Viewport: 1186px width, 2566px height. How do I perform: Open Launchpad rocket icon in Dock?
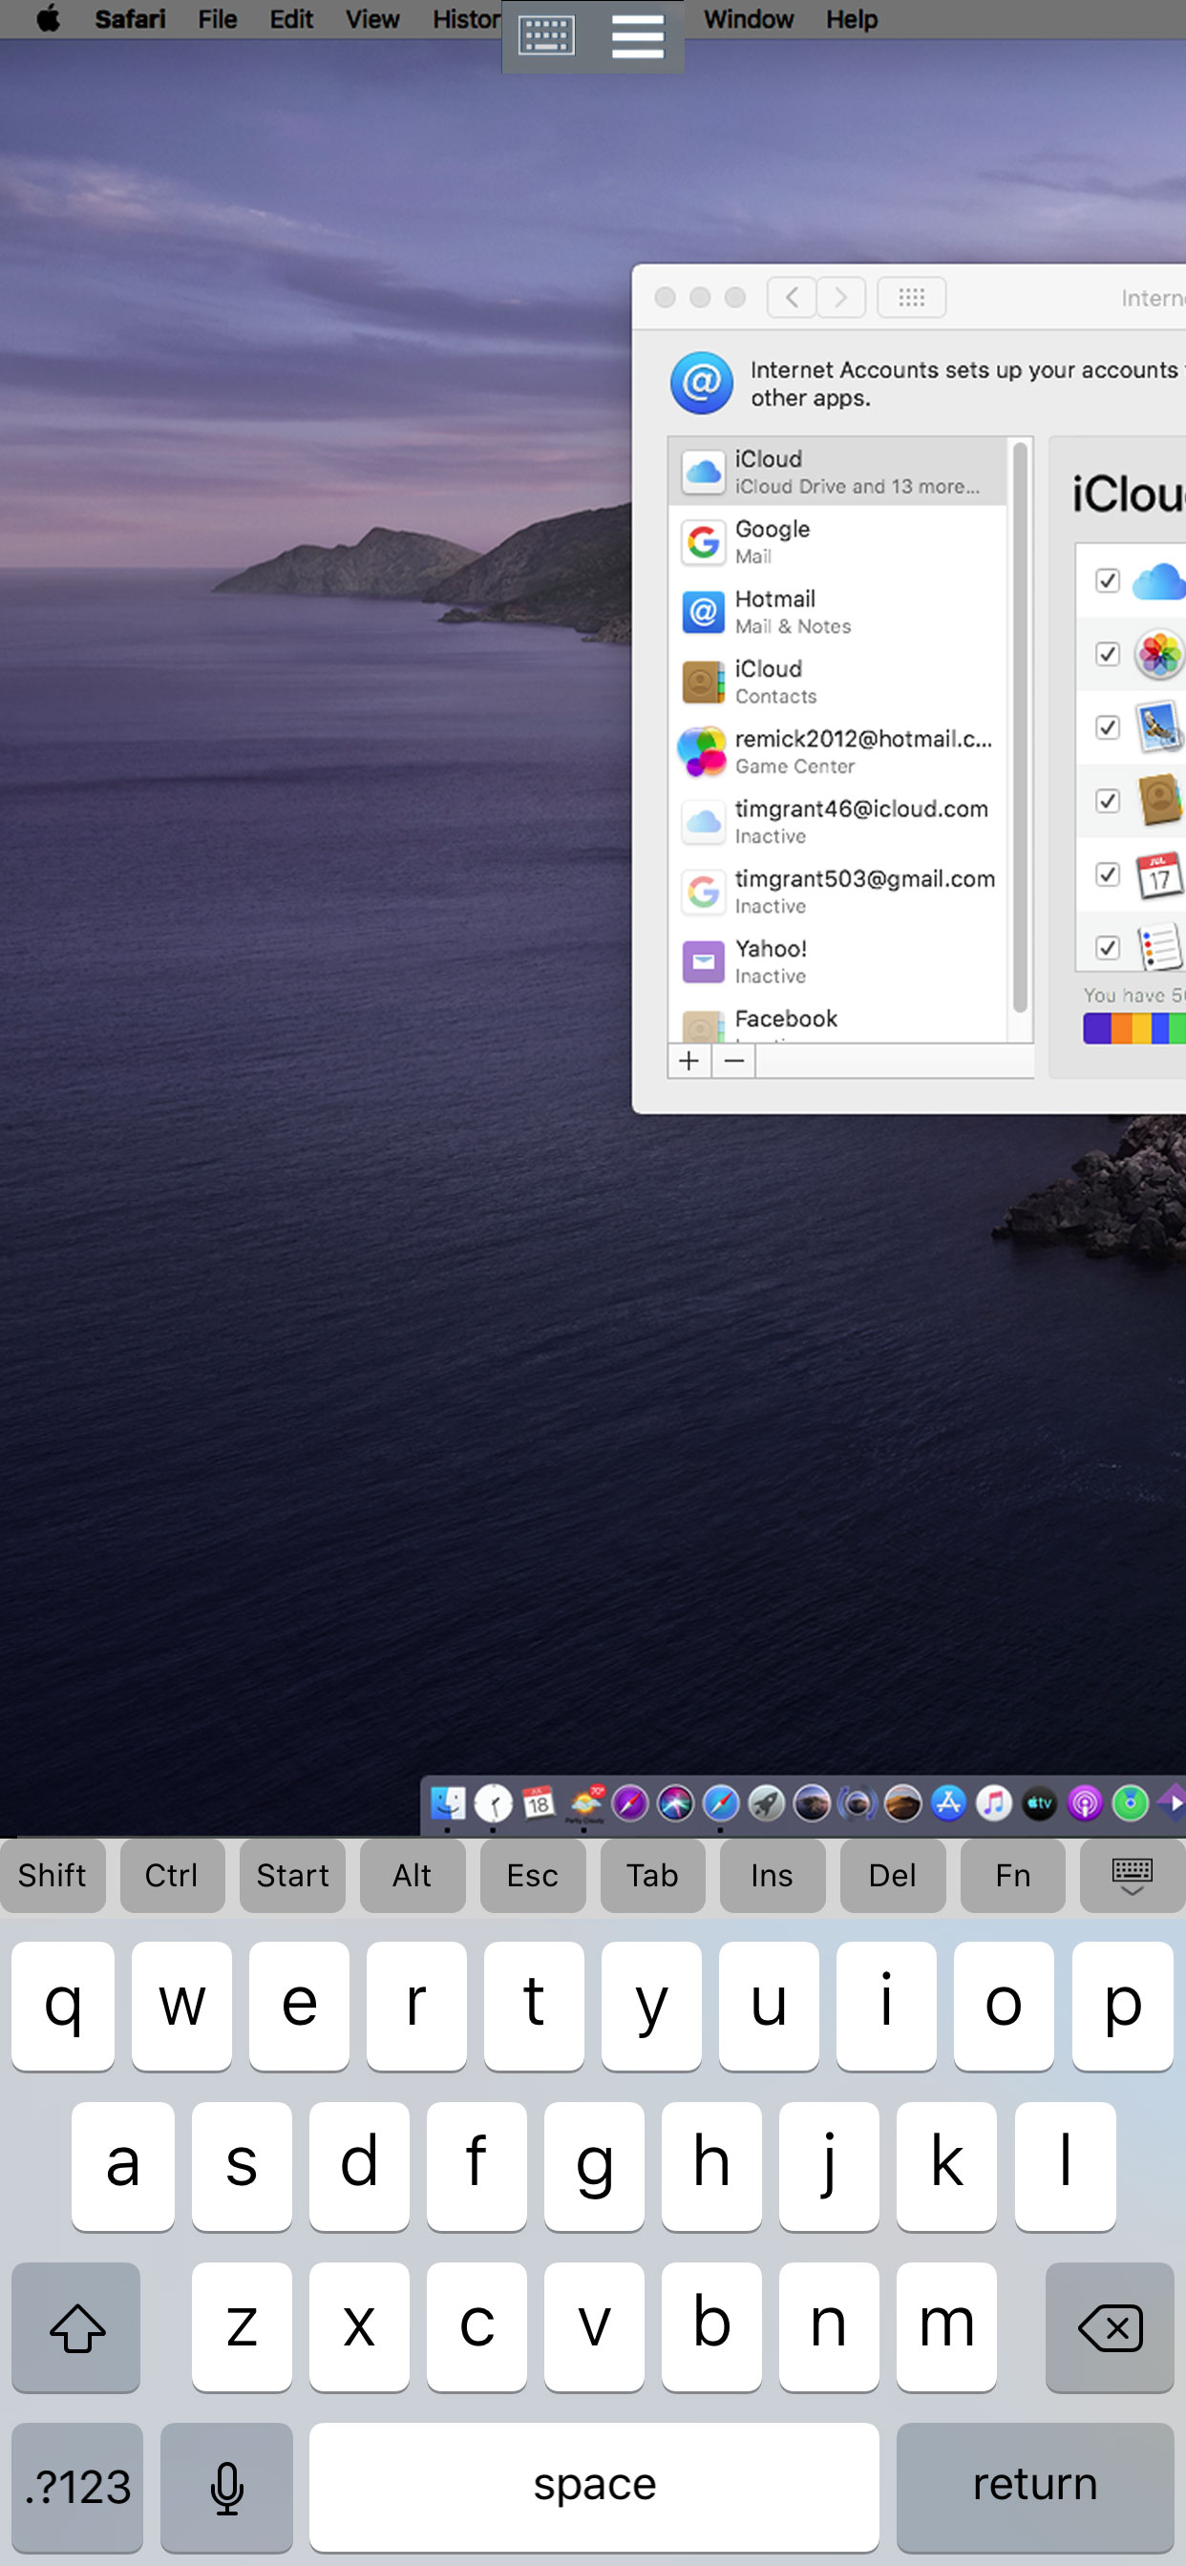click(x=767, y=1803)
